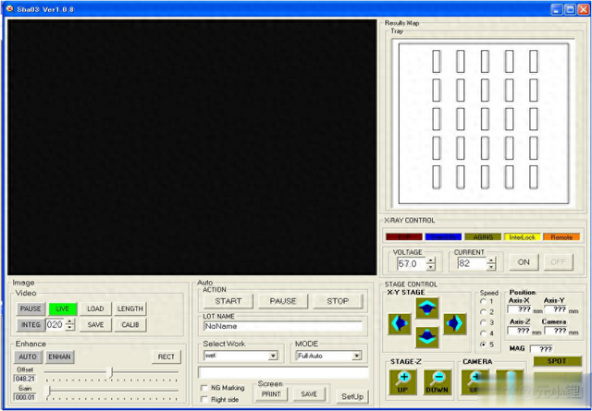Screen dimensions: 592x411
Task: Click the blue Stand By indicator
Action: (443, 237)
